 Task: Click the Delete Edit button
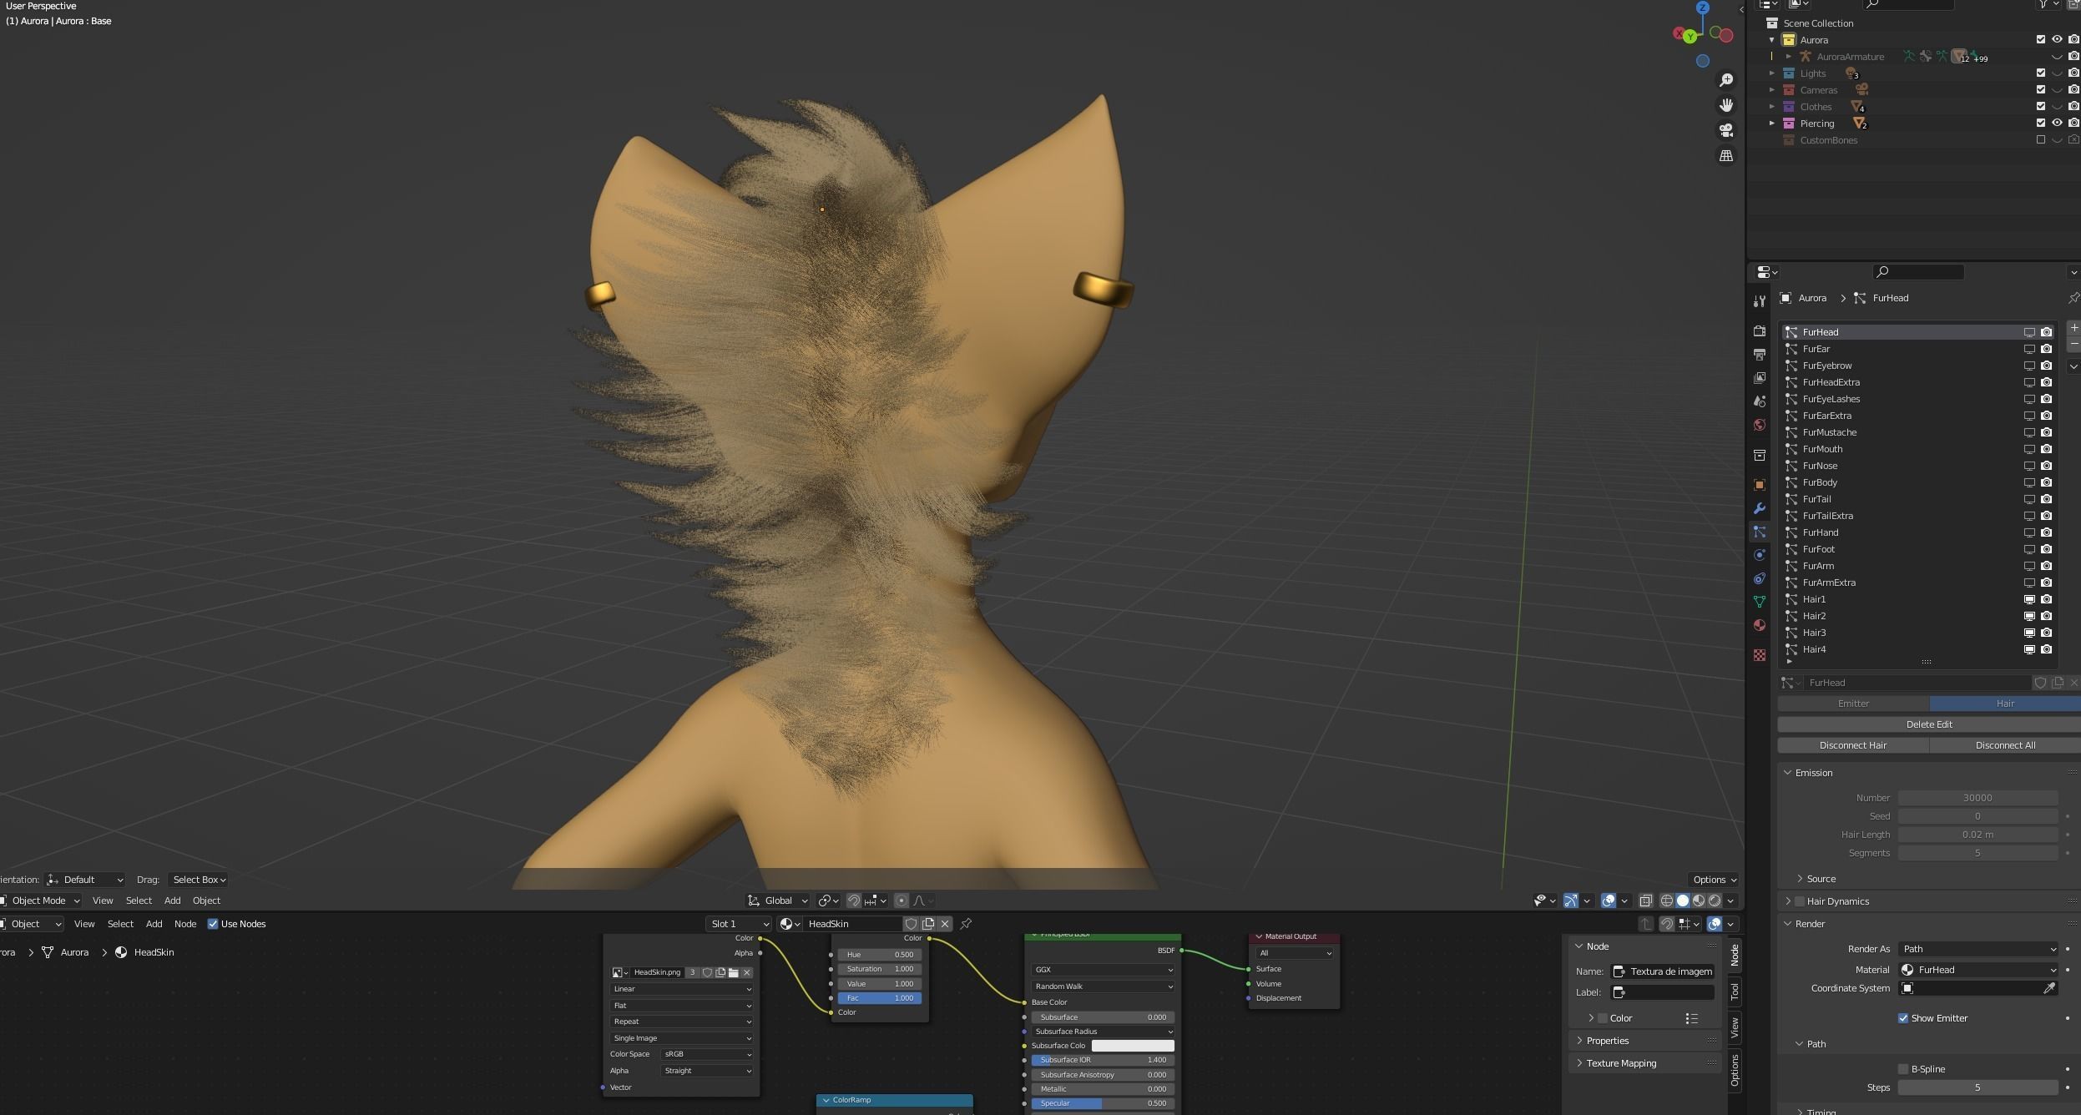point(1929,724)
